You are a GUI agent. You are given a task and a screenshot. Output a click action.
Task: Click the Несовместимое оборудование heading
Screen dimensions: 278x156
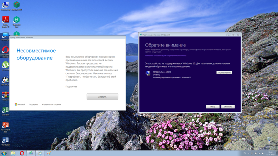(36, 54)
